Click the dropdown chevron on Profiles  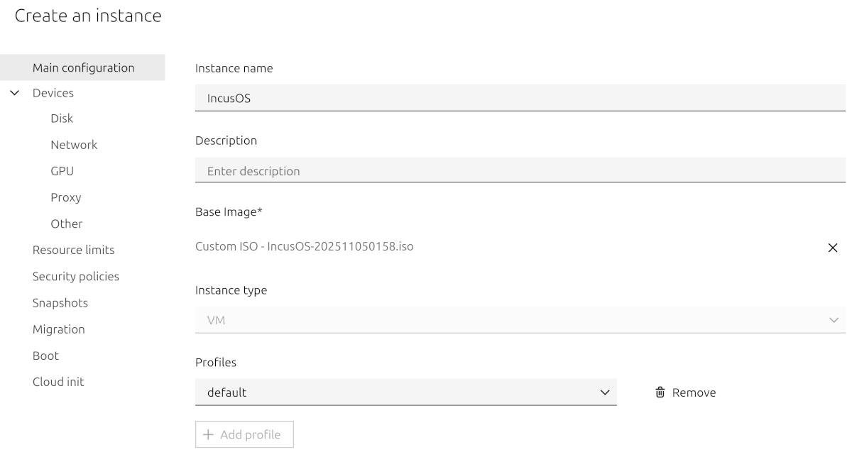pyautogui.click(x=604, y=391)
